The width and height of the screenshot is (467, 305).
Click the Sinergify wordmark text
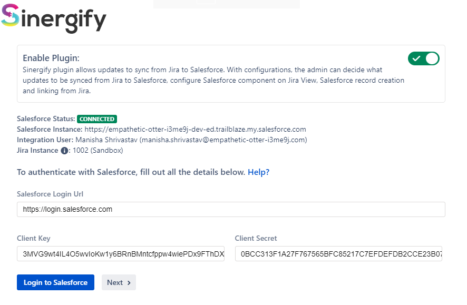click(63, 20)
